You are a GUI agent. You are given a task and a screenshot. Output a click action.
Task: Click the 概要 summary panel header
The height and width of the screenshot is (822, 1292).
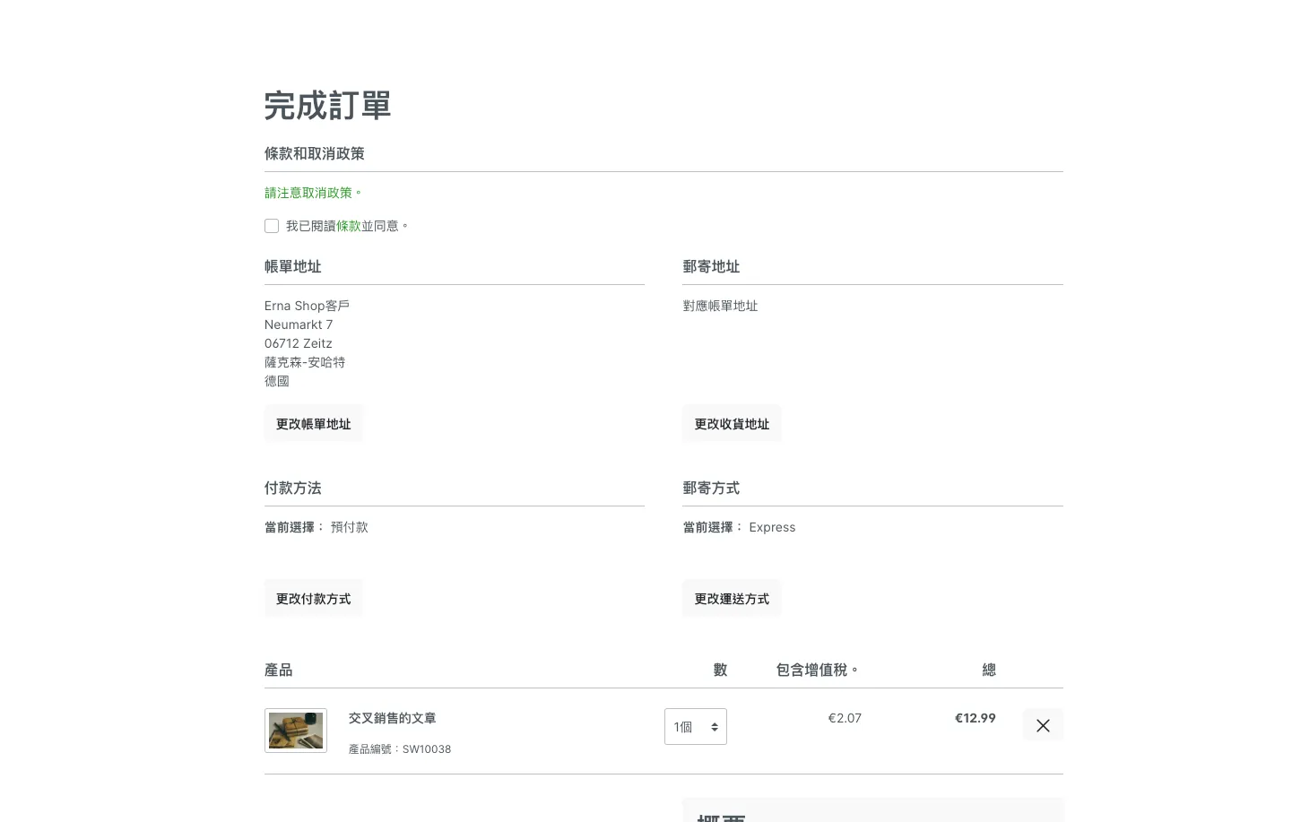coord(722,817)
